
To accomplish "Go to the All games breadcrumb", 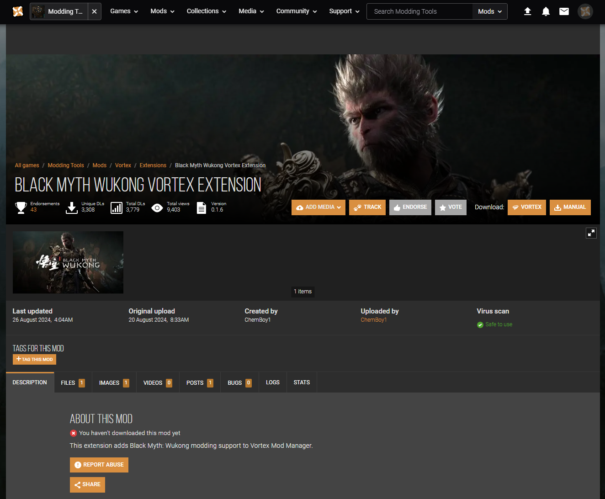I will click(27, 165).
